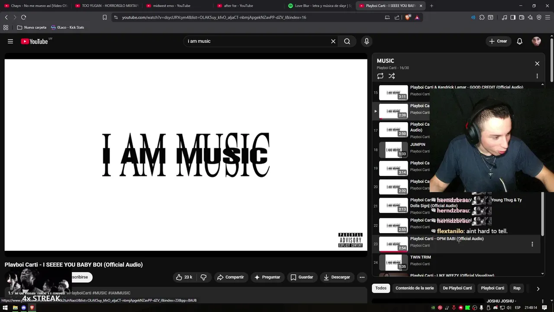Open 0Laco - Kick Stats bookmark
Screen dimensions: 554x312
(x=68, y=27)
